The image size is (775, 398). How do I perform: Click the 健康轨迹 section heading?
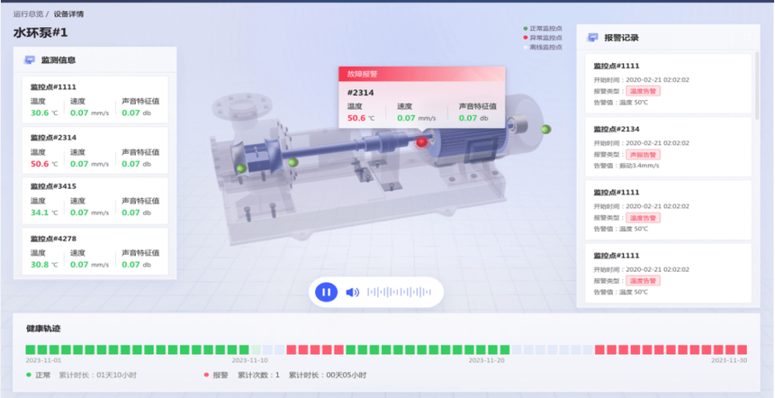[x=43, y=329]
